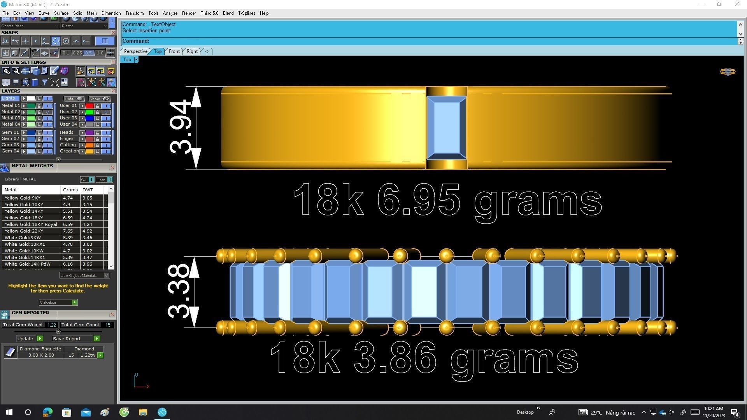
Task: Toggle the User 02 layer switch
Action: (106, 112)
